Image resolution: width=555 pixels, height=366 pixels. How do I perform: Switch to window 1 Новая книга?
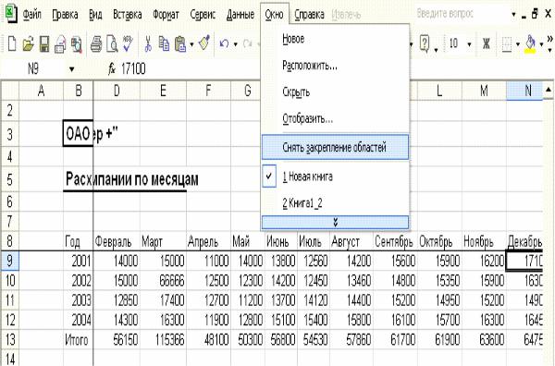335,177
